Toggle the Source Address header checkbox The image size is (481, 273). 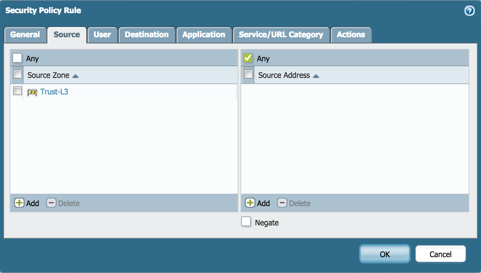(248, 74)
